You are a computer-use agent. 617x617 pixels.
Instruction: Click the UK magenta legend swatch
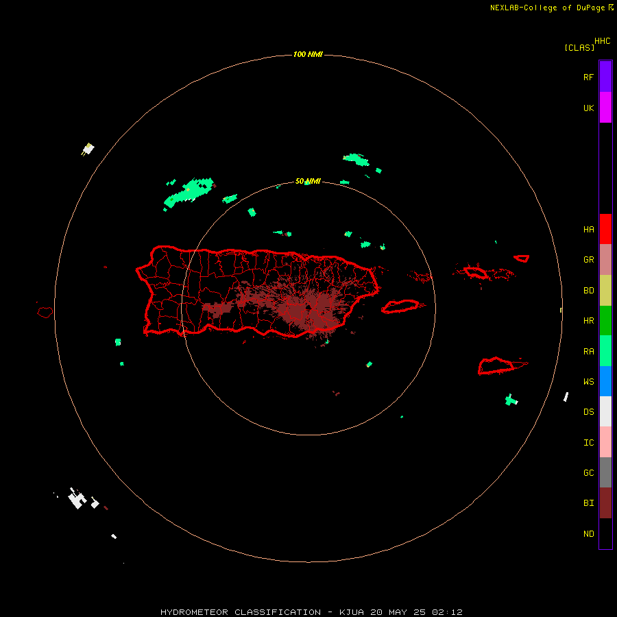point(605,107)
